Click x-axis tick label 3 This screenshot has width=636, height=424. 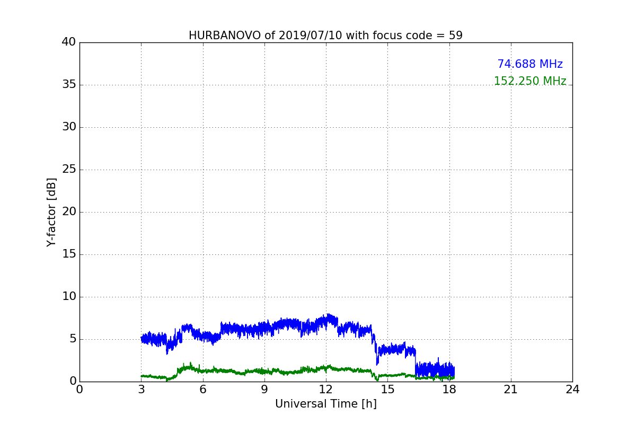[141, 389]
